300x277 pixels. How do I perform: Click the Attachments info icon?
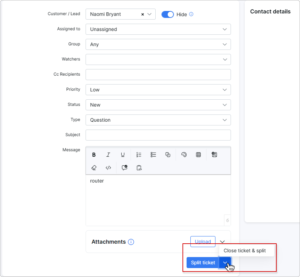coord(131,242)
